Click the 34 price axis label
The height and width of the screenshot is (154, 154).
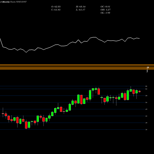[x=146, y=130]
